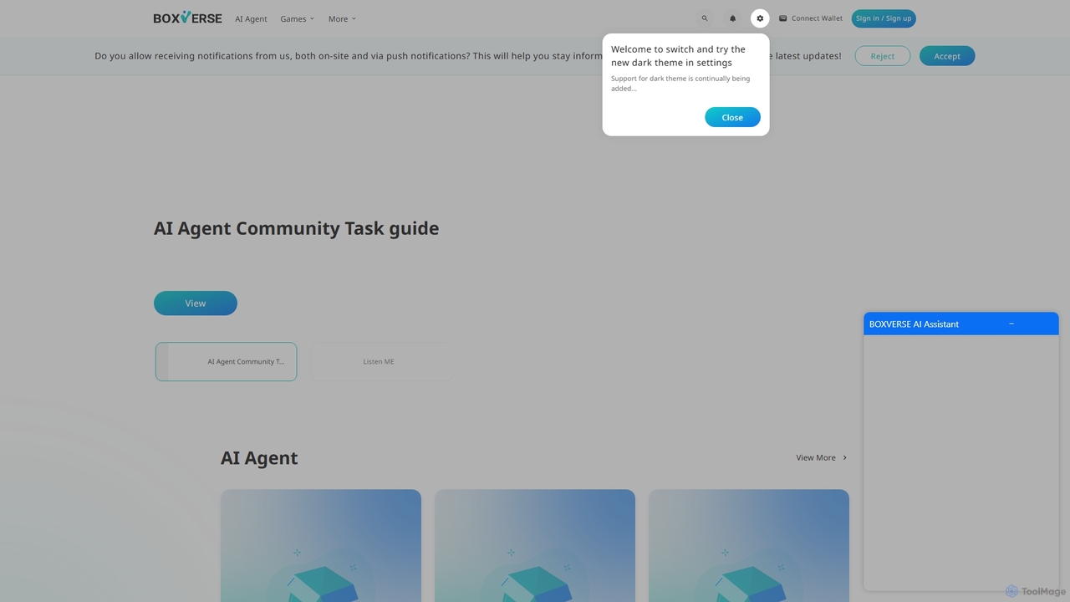Open the settings gear icon
The image size is (1070, 602).
coord(760,18)
